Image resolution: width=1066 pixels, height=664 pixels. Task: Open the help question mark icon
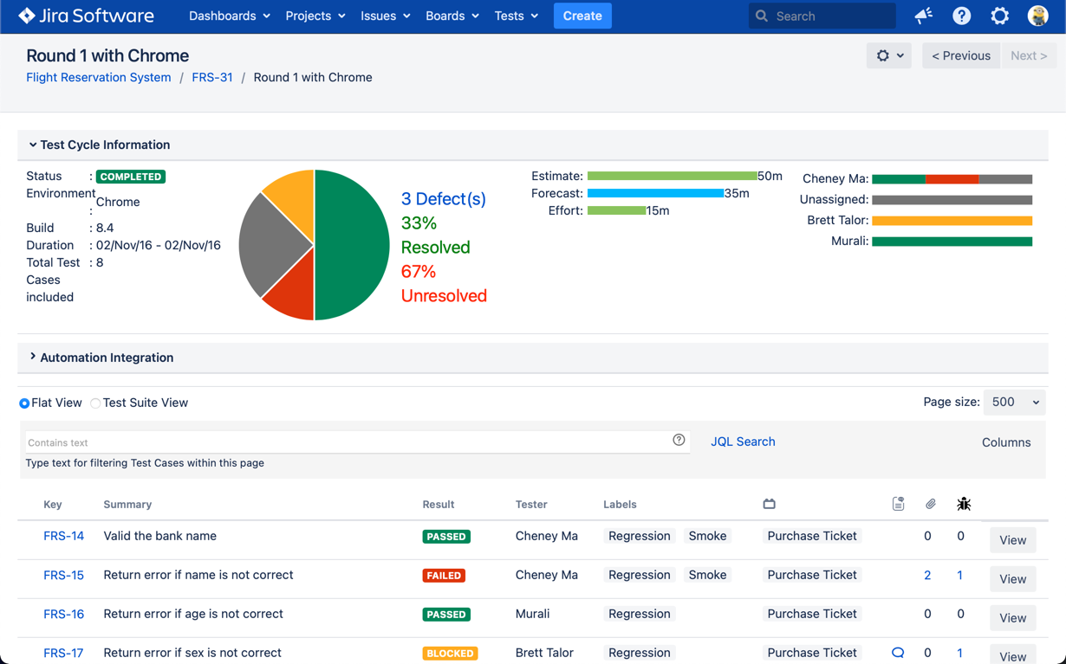coord(961,16)
